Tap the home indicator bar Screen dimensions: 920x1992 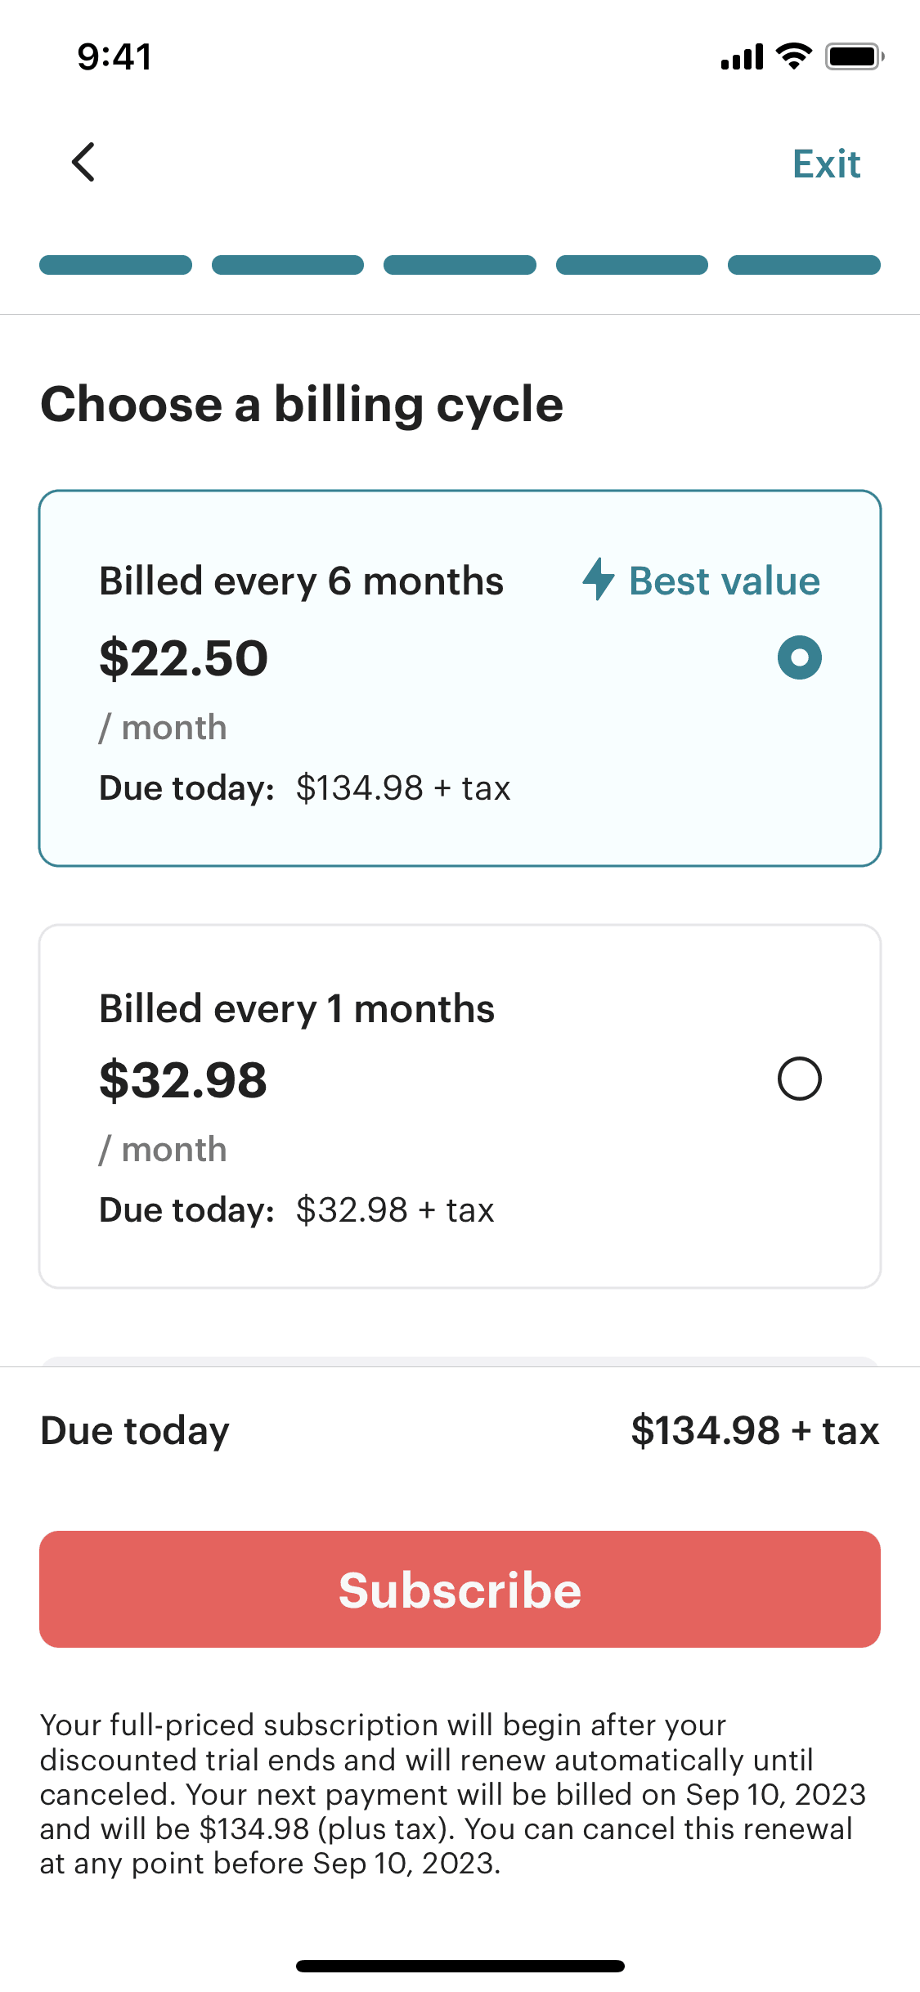point(460,1966)
